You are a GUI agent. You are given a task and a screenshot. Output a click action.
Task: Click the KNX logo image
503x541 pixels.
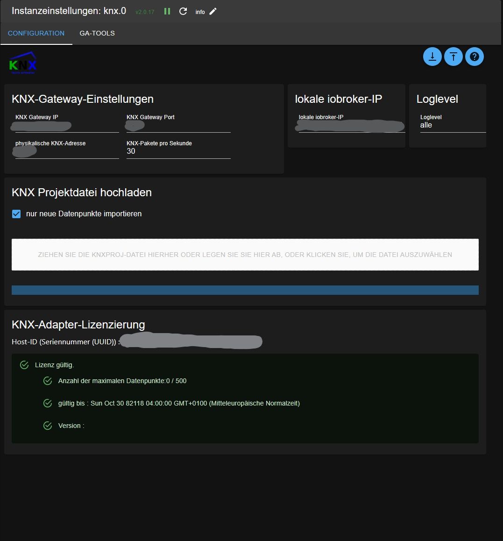23,63
